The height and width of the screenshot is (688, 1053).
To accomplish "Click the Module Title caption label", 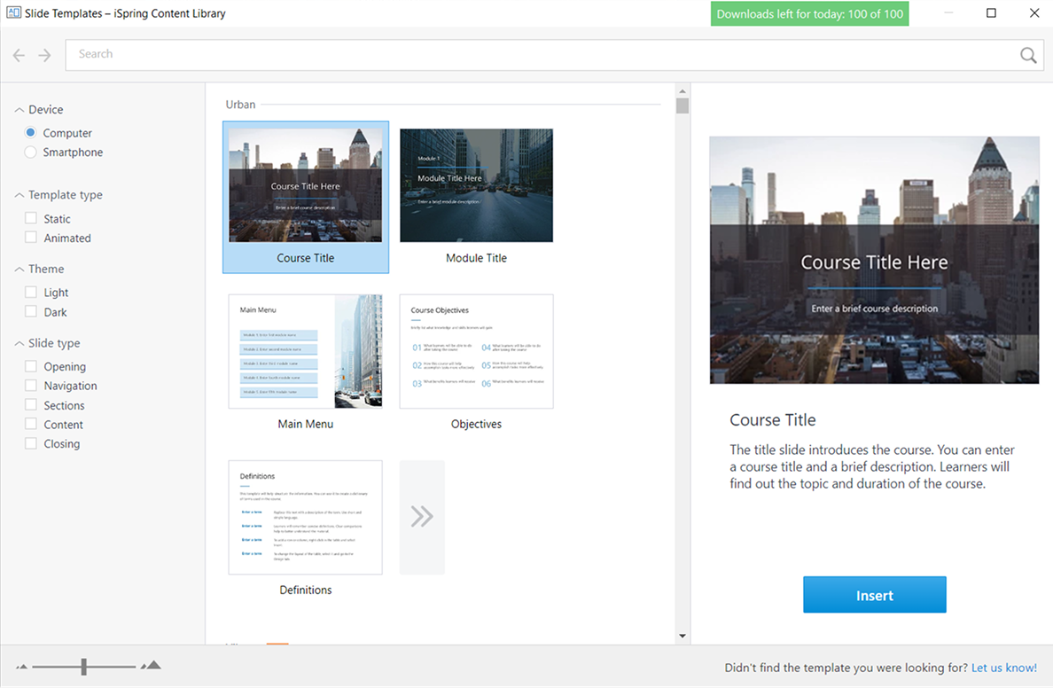I will pos(476,258).
